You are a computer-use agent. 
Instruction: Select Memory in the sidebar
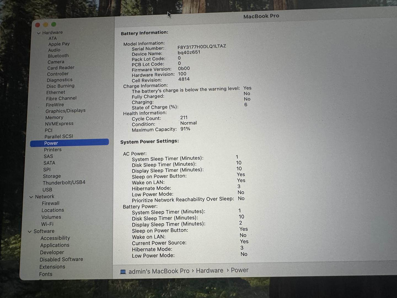(x=54, y=118)
